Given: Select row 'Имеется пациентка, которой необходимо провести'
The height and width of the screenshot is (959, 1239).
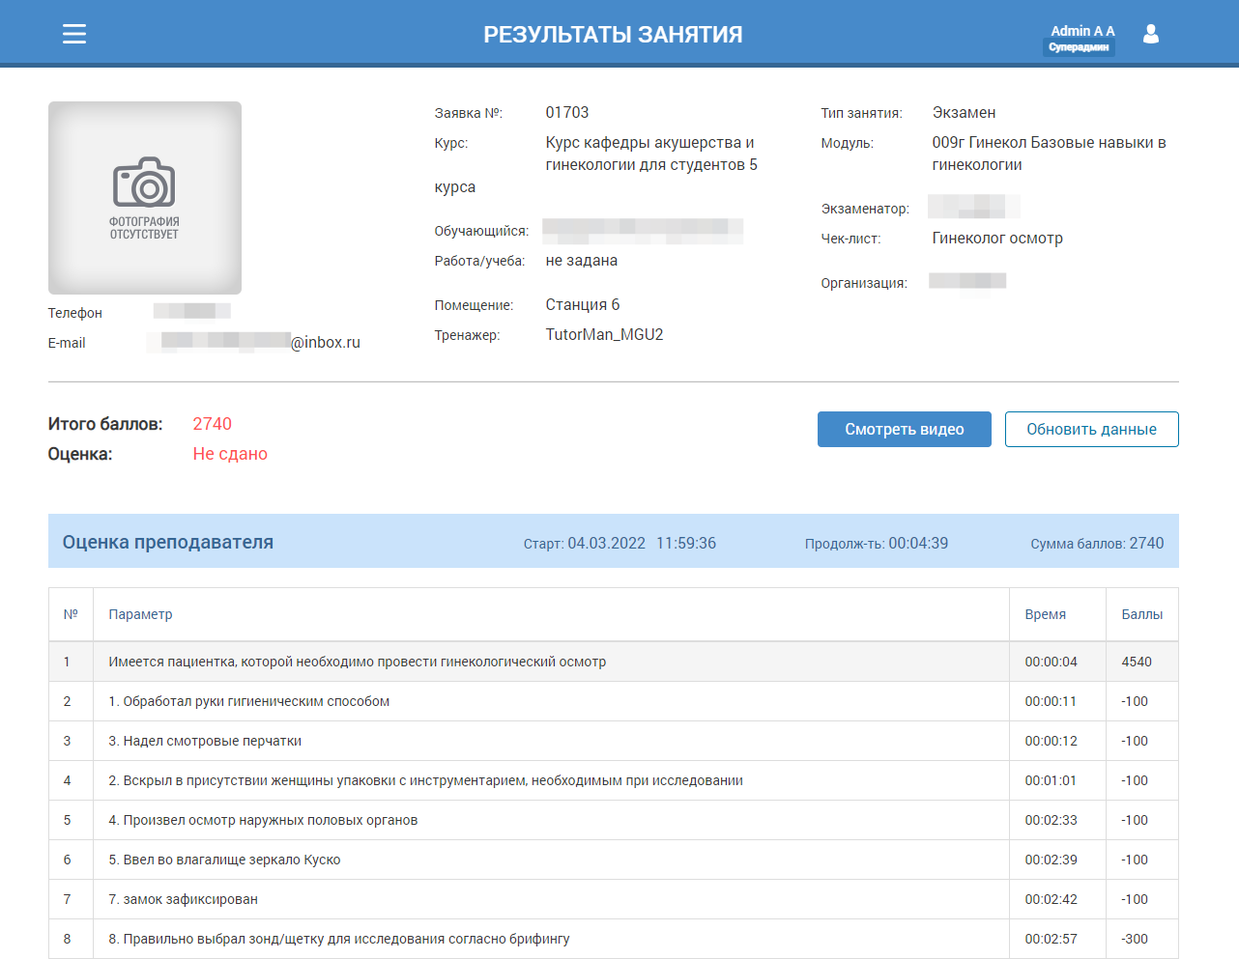Looking at the screenshot, I should click(613, 662).
